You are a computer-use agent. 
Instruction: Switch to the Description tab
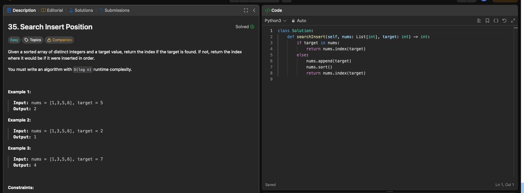pyautogui.click(x=21, y=10)
